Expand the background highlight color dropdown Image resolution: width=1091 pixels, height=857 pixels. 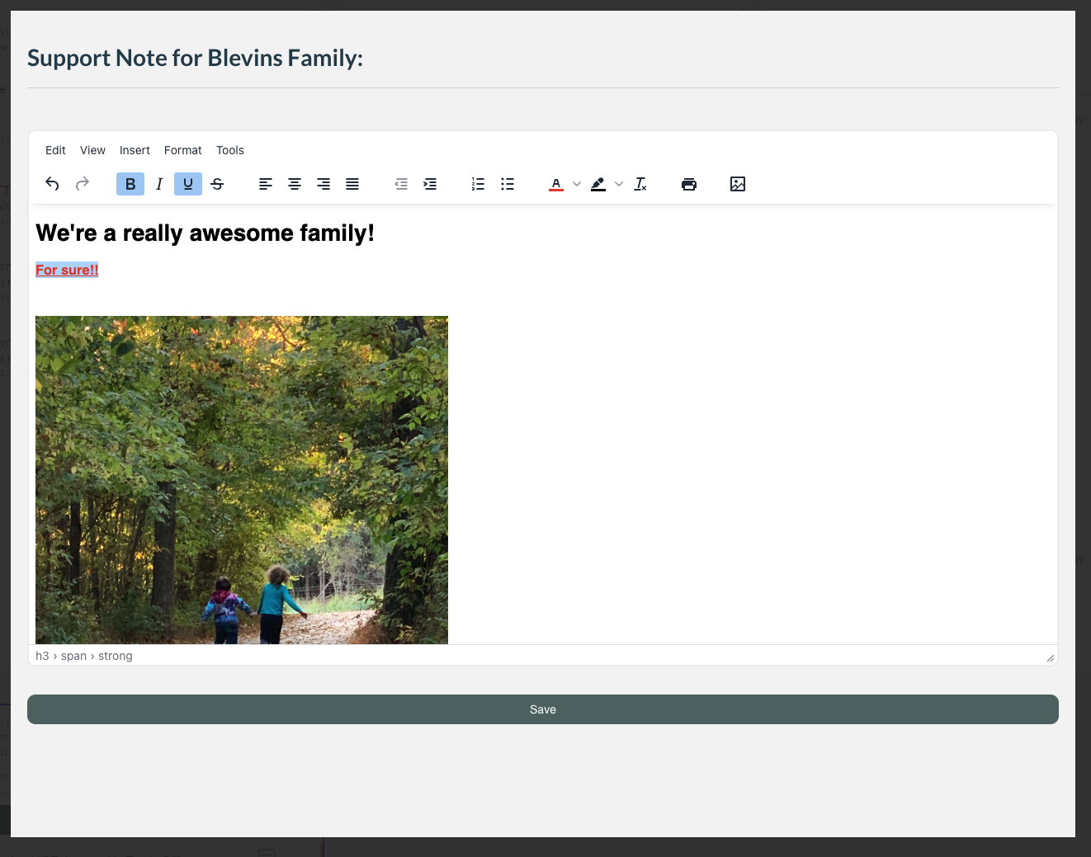619,184
